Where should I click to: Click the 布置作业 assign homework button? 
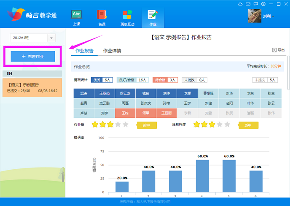tap(32, 56)
